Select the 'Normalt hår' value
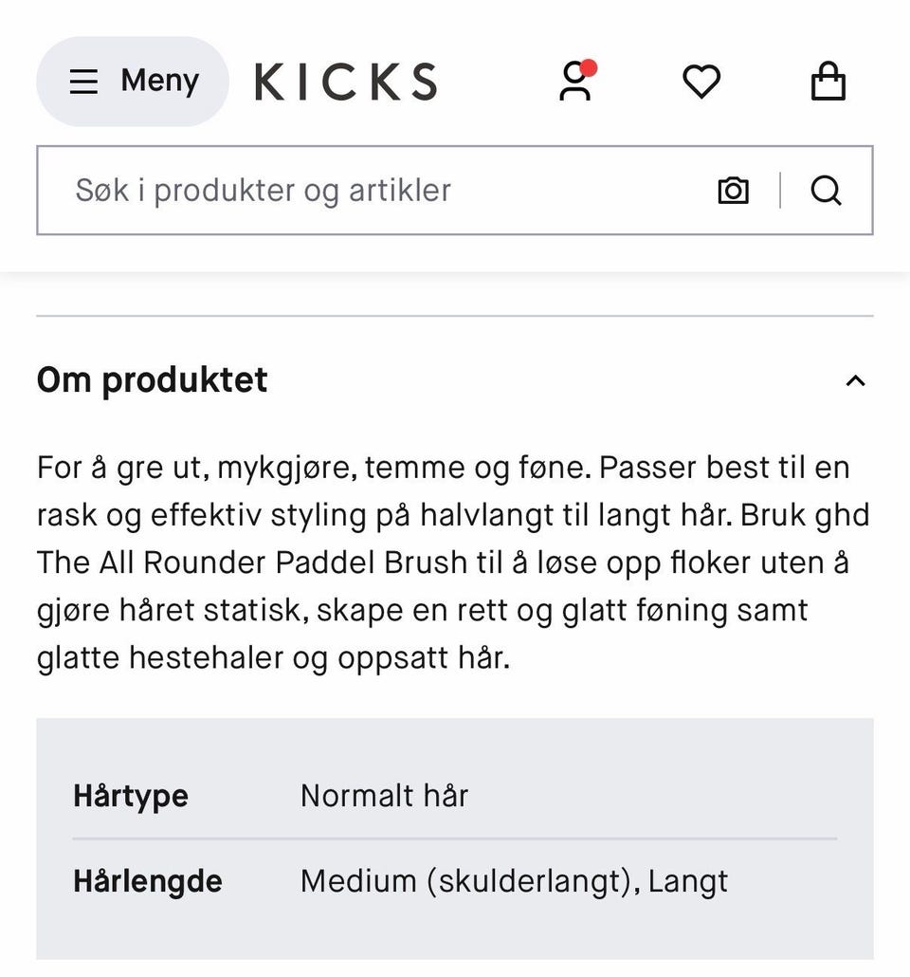 pos(384,796)
